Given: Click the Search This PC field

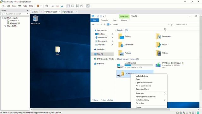Looking at the screenshot, I should [x=187, y=25].
